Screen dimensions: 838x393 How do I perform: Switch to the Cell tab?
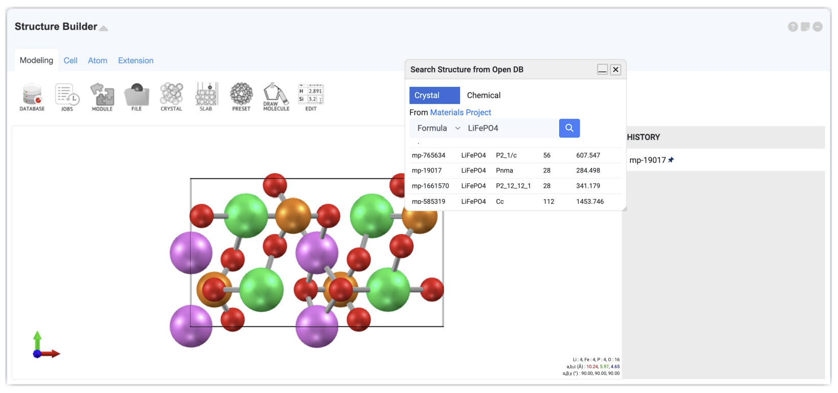point(71,60)
